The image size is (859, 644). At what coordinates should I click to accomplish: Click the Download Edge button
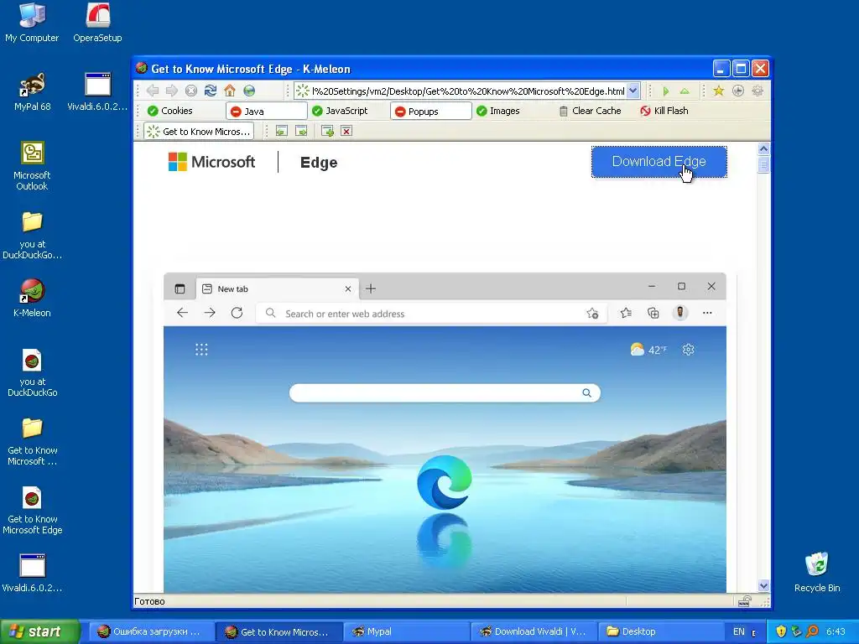point(659,162)
